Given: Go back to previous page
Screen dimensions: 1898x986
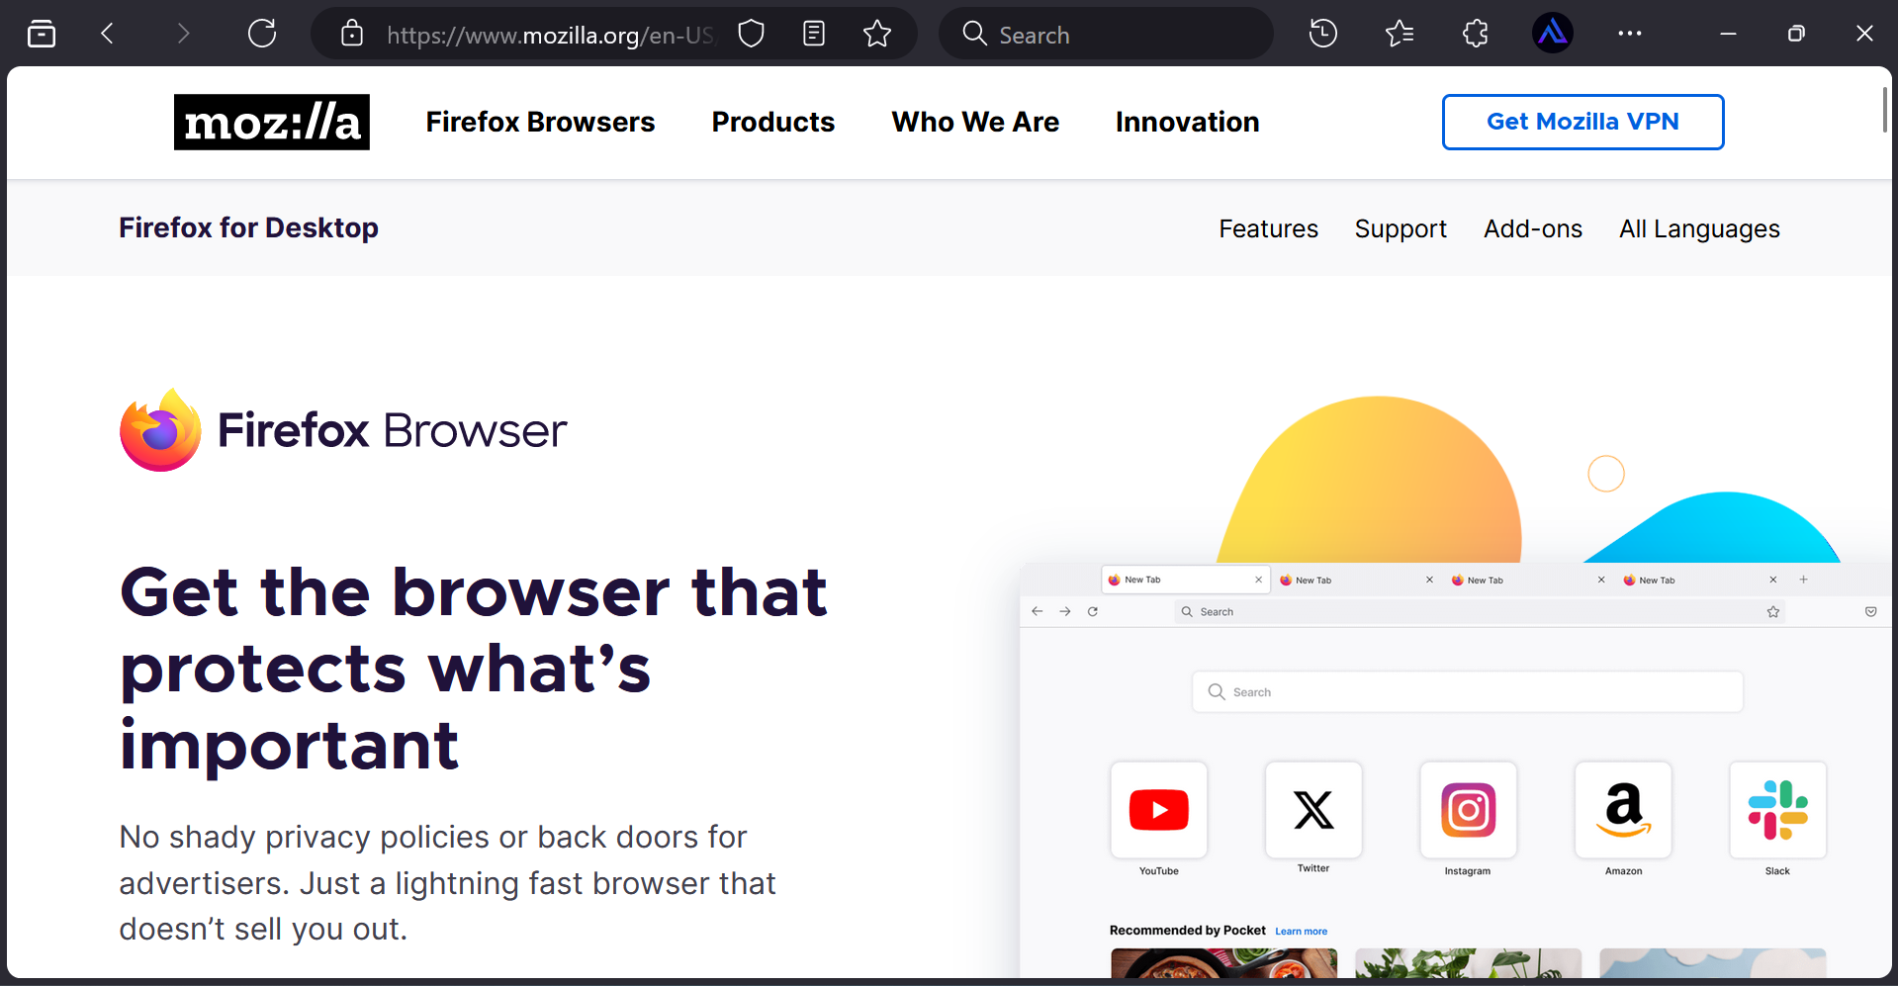Looking at the screenshot, I should point(108,35).
